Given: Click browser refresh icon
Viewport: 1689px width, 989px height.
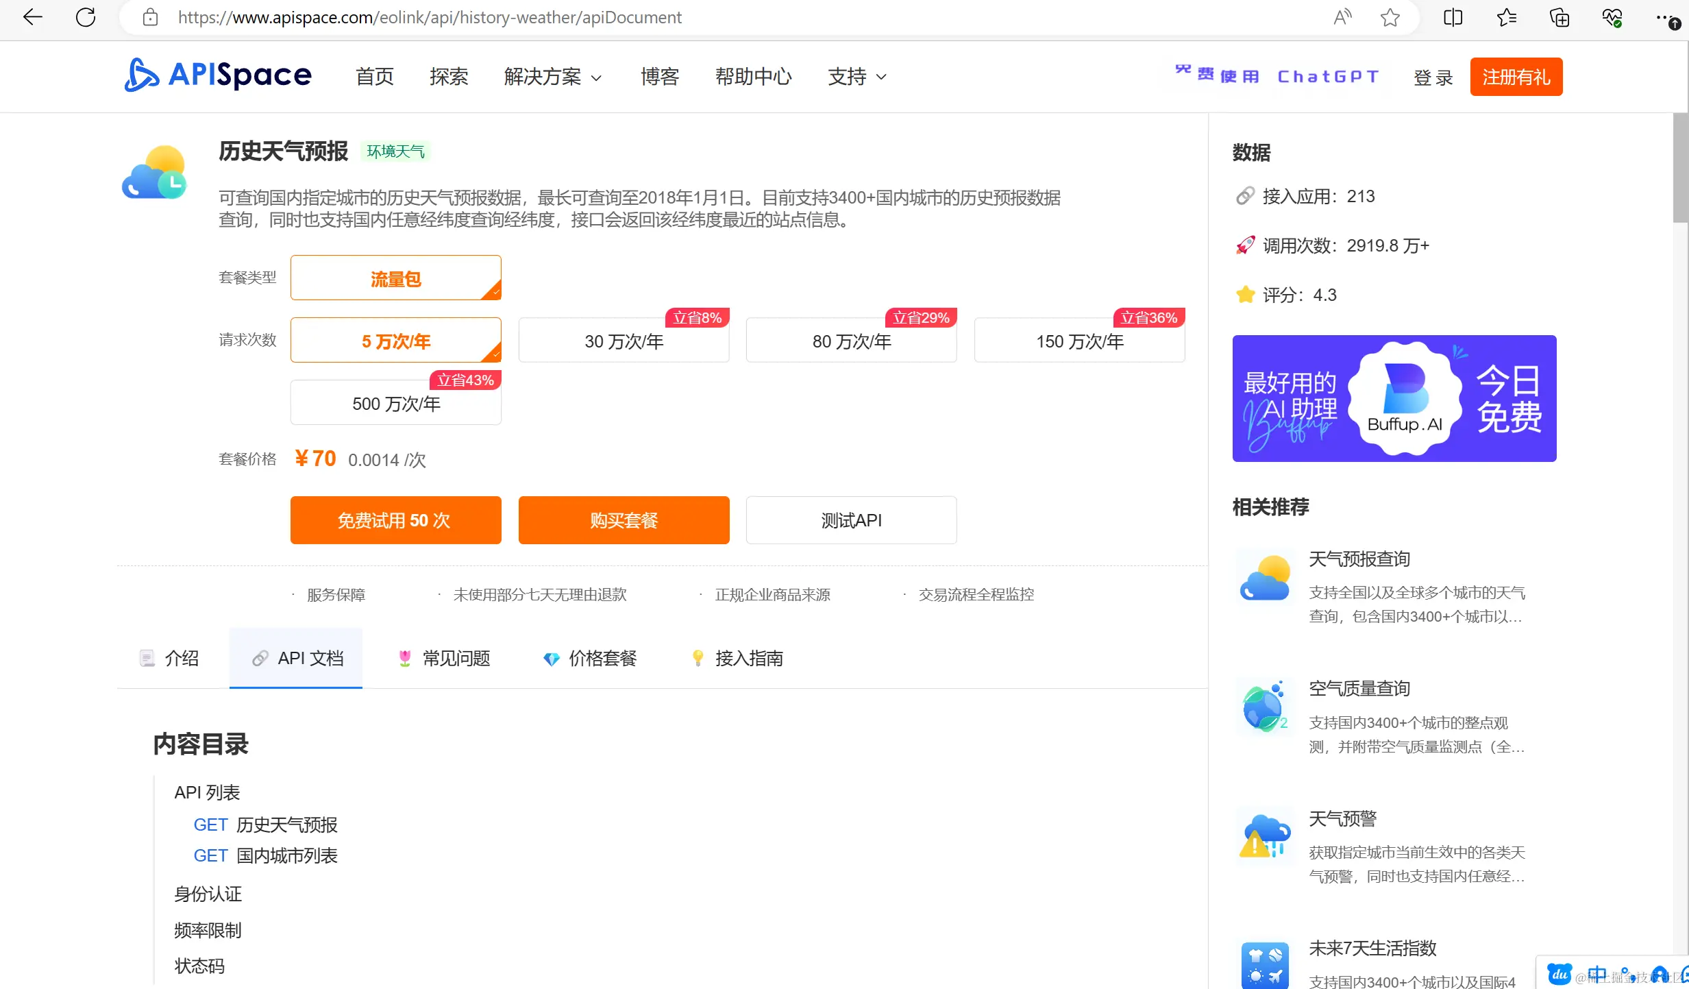Looking at the screenshot, I should pos(86,17).
